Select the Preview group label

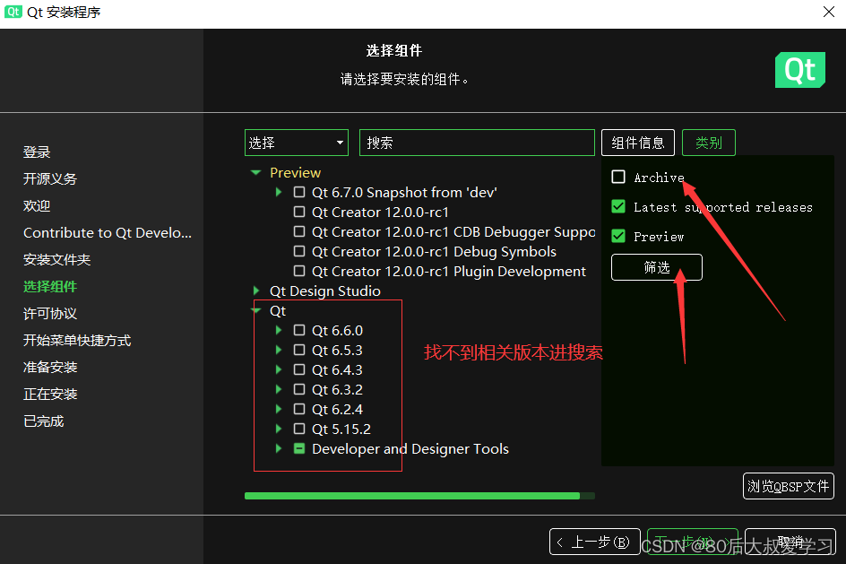click(295, 173)
